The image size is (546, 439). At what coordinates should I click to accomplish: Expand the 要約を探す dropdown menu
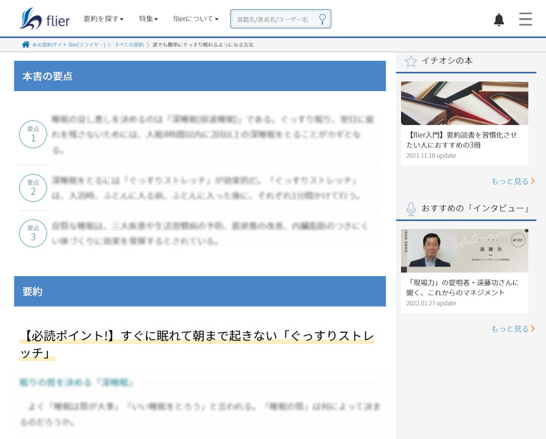coord(103,19)
